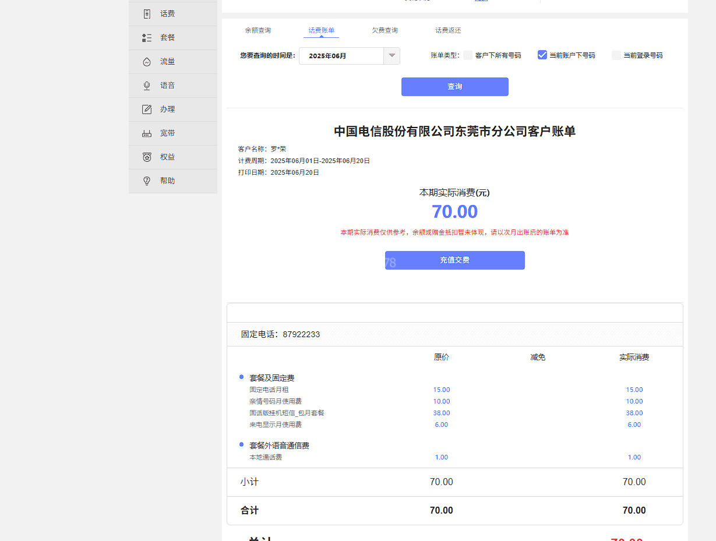Click the 小计 原价 70.00 value
The width and height of the screenshot is (716, 541).
442,482
